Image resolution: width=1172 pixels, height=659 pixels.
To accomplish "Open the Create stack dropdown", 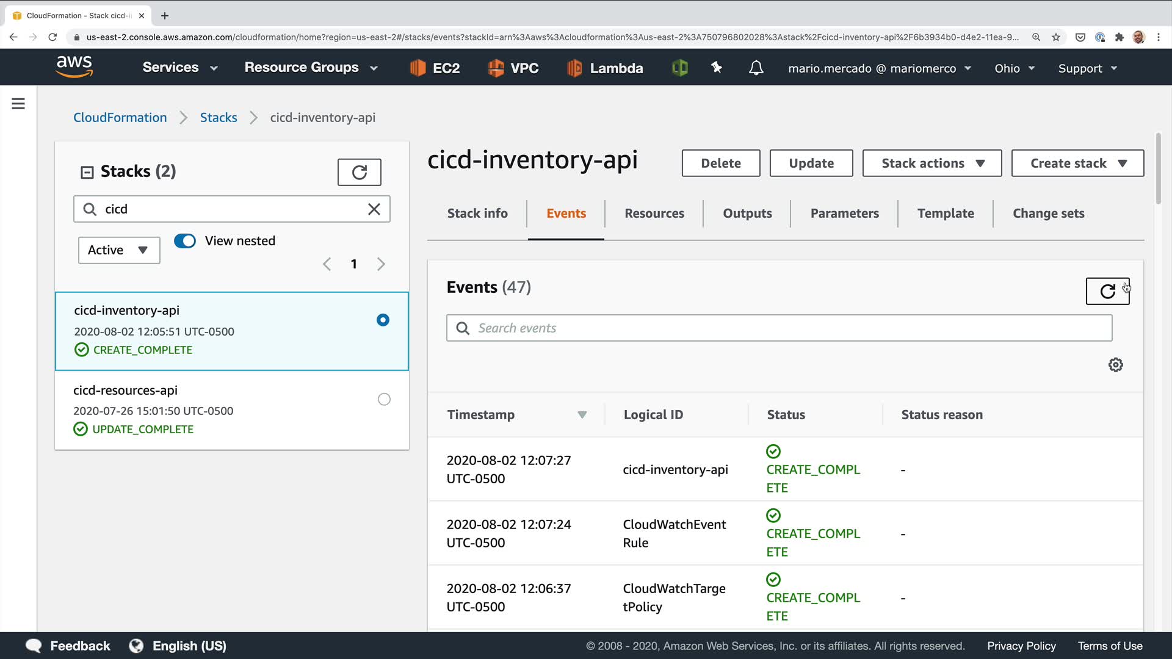I will [x=1077, y=164].
